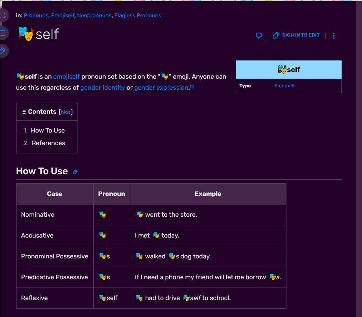
Task: Click the Case column header
Action: pyautogui.click(x=55, y=194)
